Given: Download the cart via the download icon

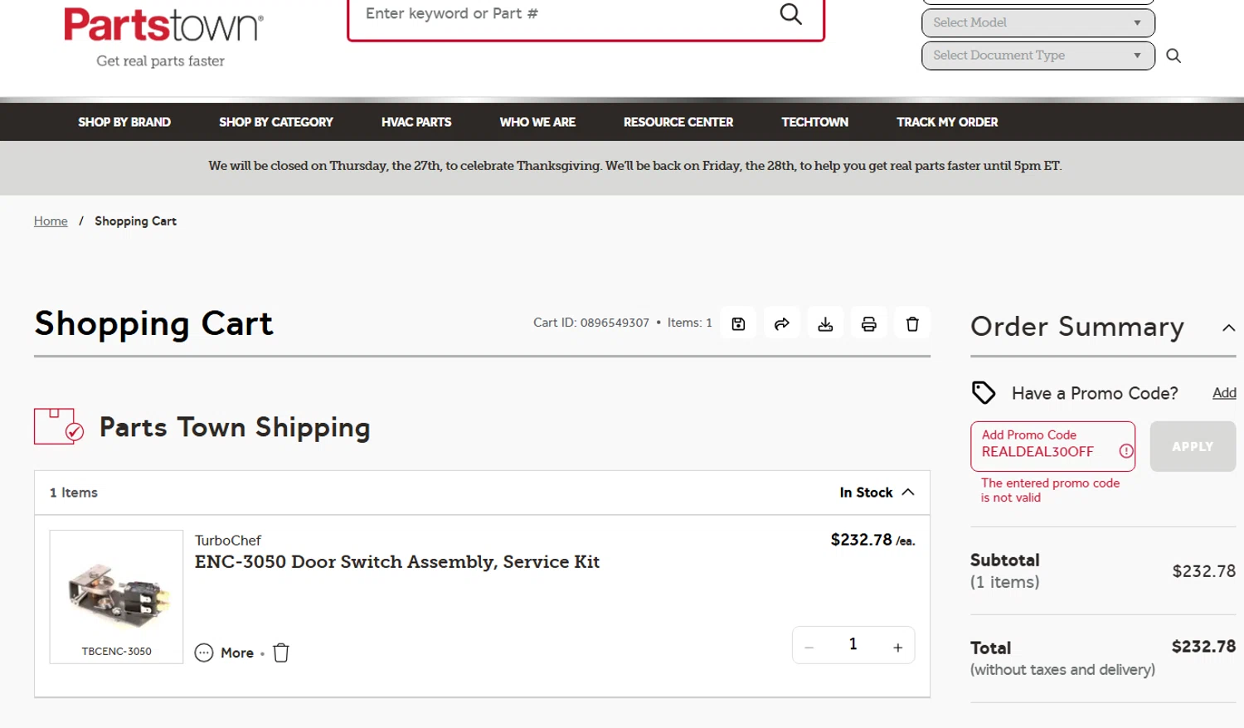Looking at the screenshot, I should click(x=825, y=323).
